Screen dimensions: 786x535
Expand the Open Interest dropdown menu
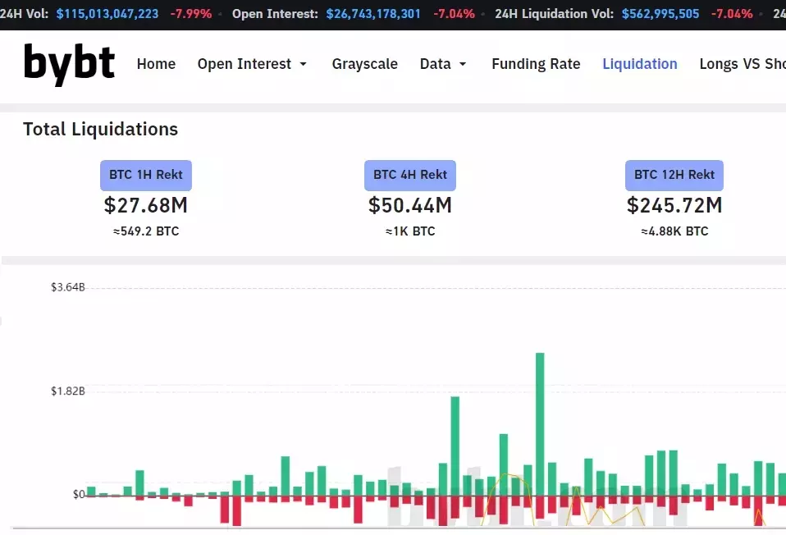pos(252,64)
